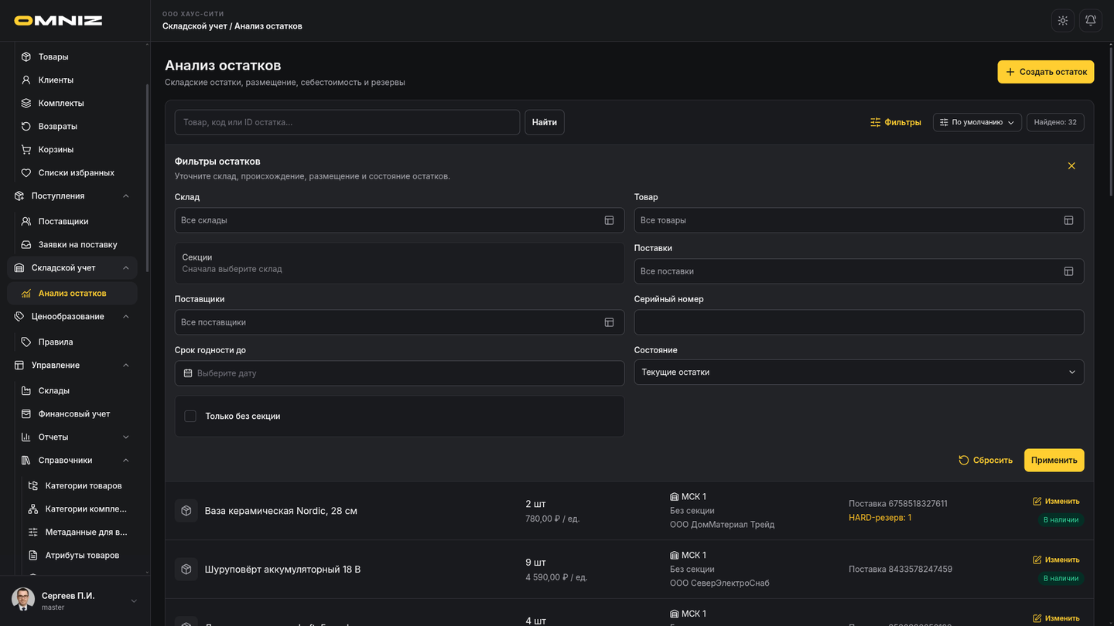Focus the product, code or ID search field

point(347,122)
